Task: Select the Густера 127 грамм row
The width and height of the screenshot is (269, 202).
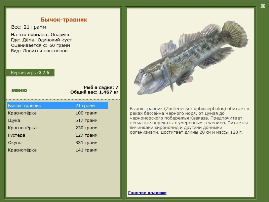Action: point(57,135)
